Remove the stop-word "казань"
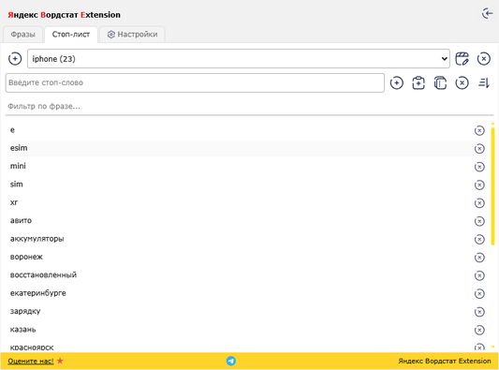This screenshot has height=370, width=499. pyautogui.click(x=479, y=331)
